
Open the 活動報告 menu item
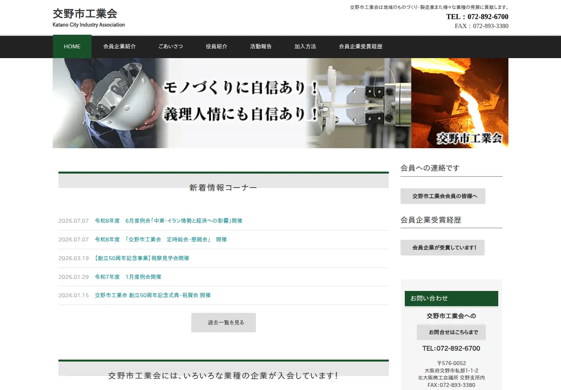(261, 46)
